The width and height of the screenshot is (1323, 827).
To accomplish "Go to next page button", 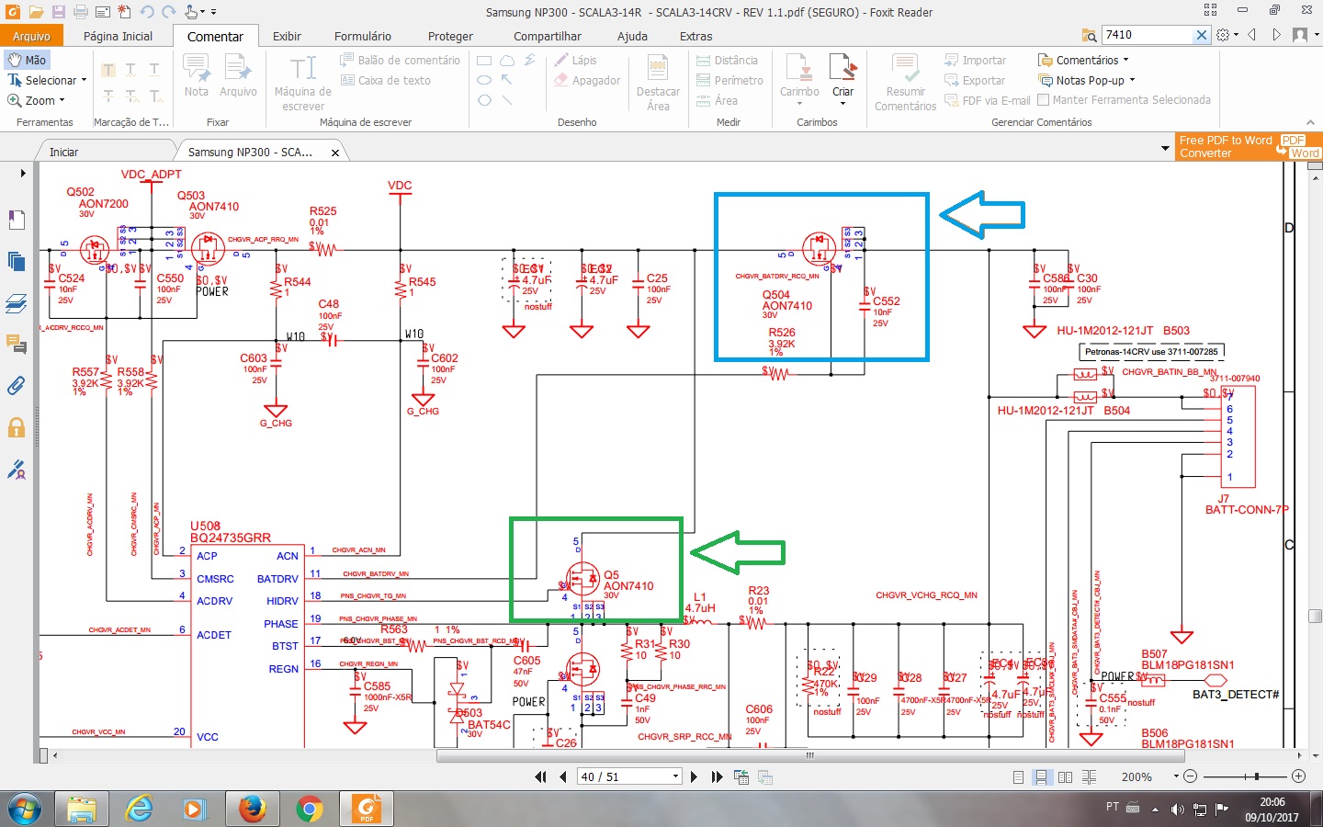I will coord(694,776).
